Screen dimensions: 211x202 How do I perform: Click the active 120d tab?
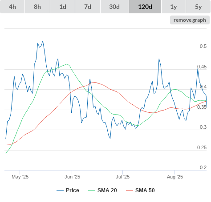[145, 7]
